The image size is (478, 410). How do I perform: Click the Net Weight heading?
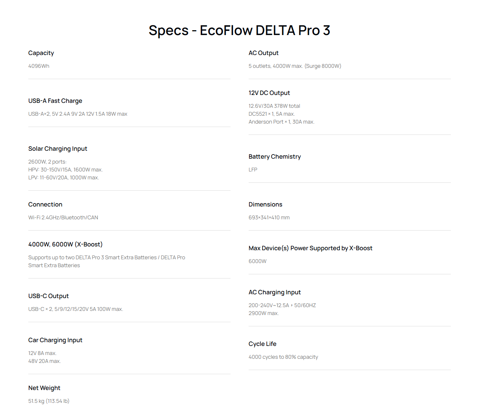44,388
